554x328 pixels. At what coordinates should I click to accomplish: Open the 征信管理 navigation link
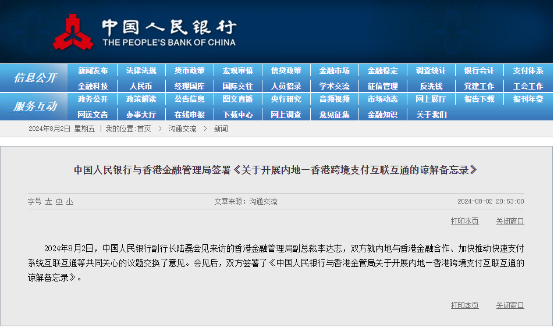382,86
